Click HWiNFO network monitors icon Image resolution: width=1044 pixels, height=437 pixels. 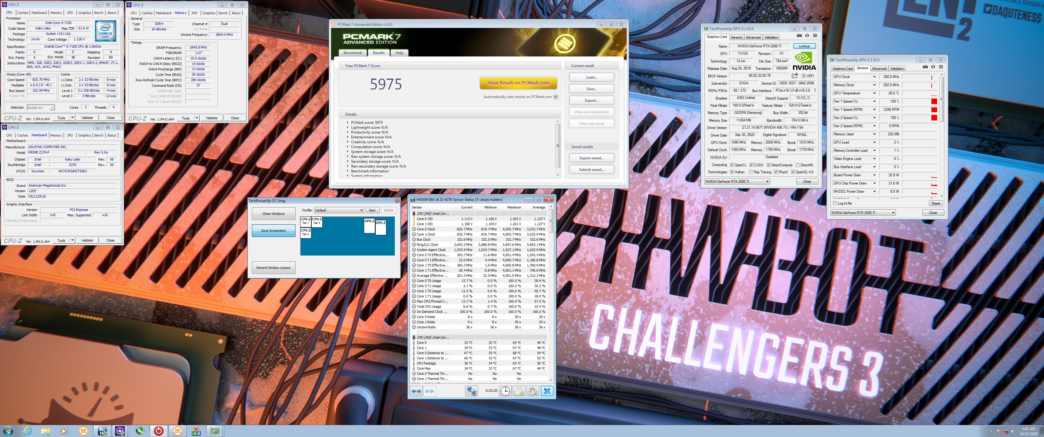[x=471, y=391]
